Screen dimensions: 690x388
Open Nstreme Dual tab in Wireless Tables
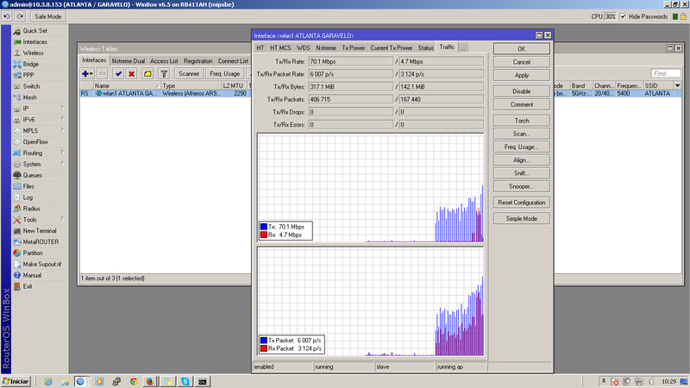point(128,61)
